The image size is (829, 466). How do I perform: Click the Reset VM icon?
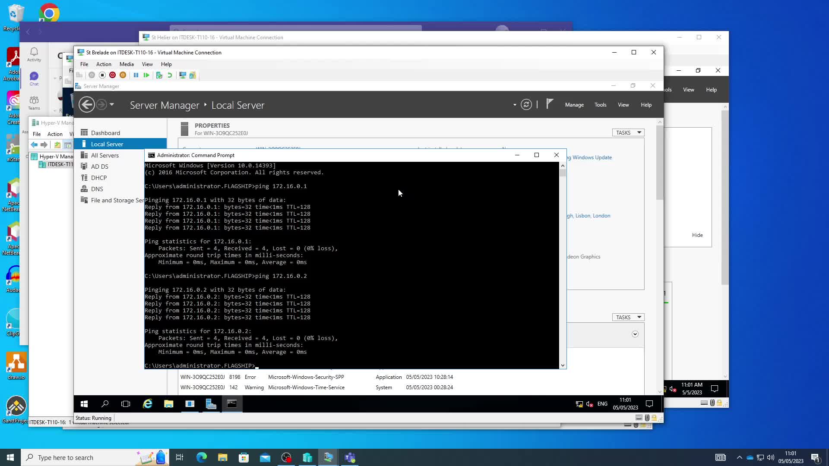pos(146,75)
